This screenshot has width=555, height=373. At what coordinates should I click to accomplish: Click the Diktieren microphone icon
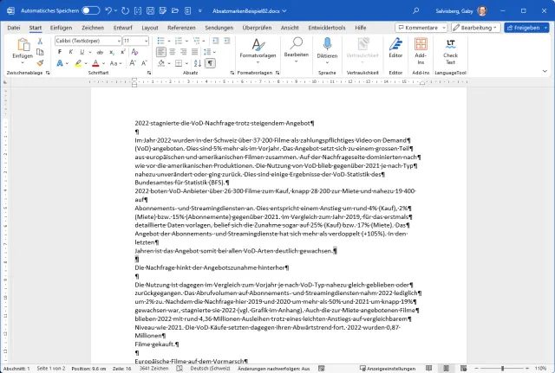(x=327, y=45)
